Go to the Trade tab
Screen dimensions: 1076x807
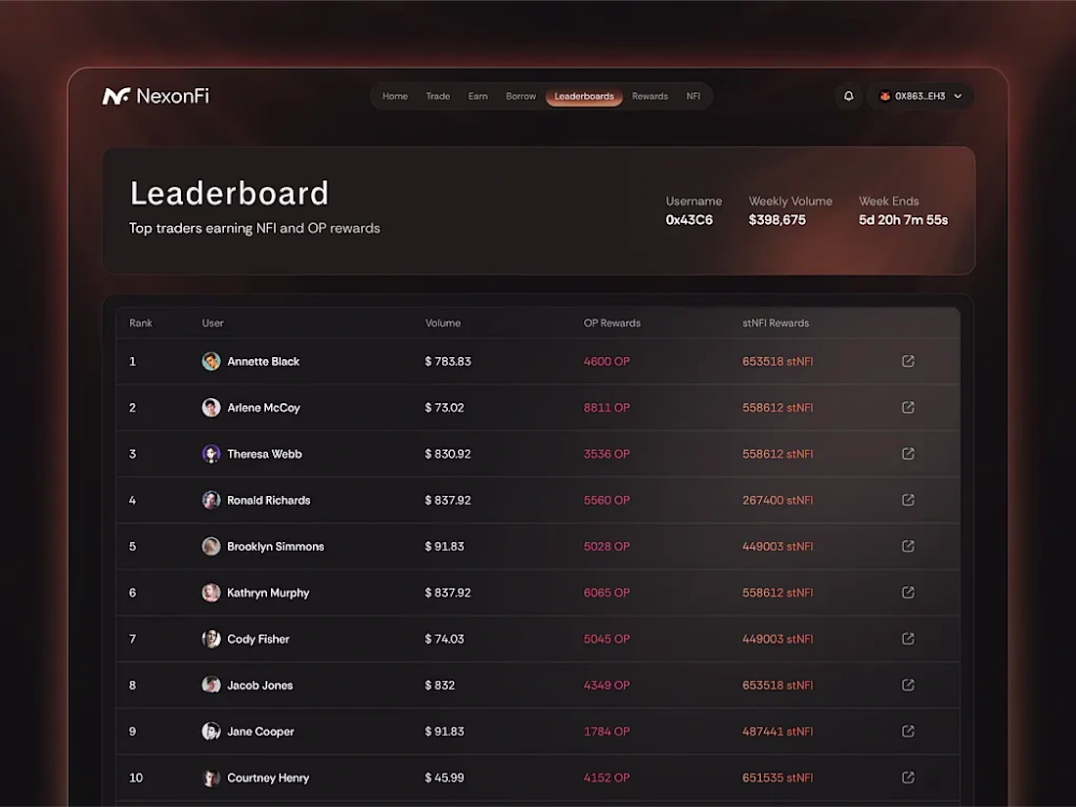tap(438, 96)
